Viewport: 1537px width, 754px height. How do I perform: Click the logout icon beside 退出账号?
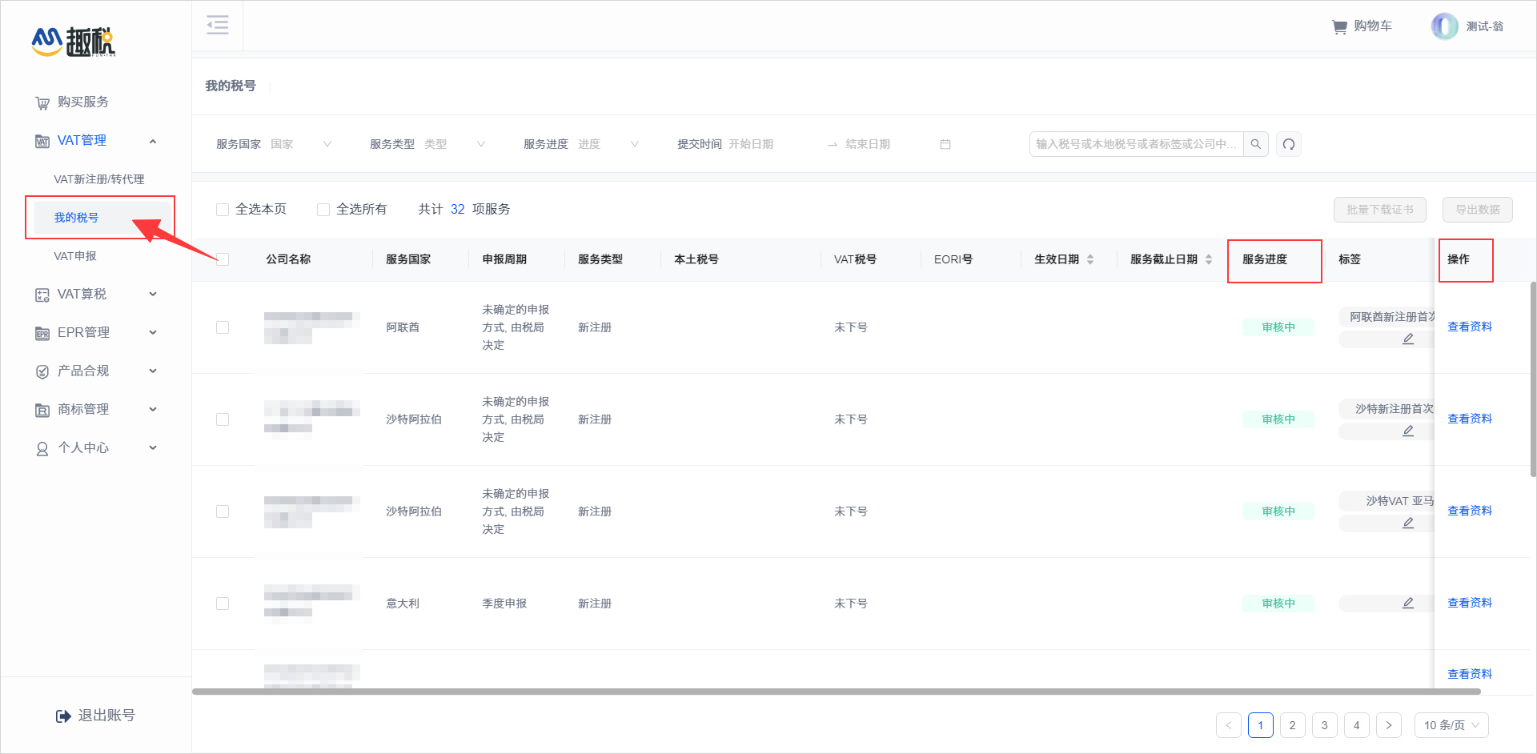coord(63,716)
